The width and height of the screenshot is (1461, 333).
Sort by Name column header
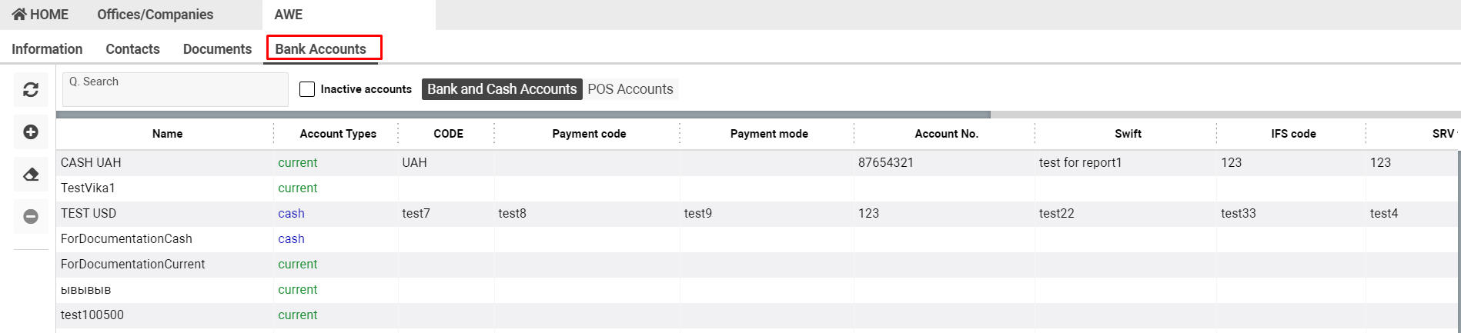[x=167, y=134]
